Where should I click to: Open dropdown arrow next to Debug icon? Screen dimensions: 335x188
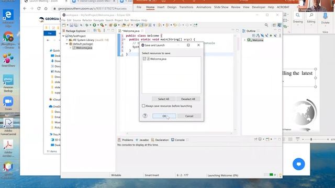pos(91,25)
